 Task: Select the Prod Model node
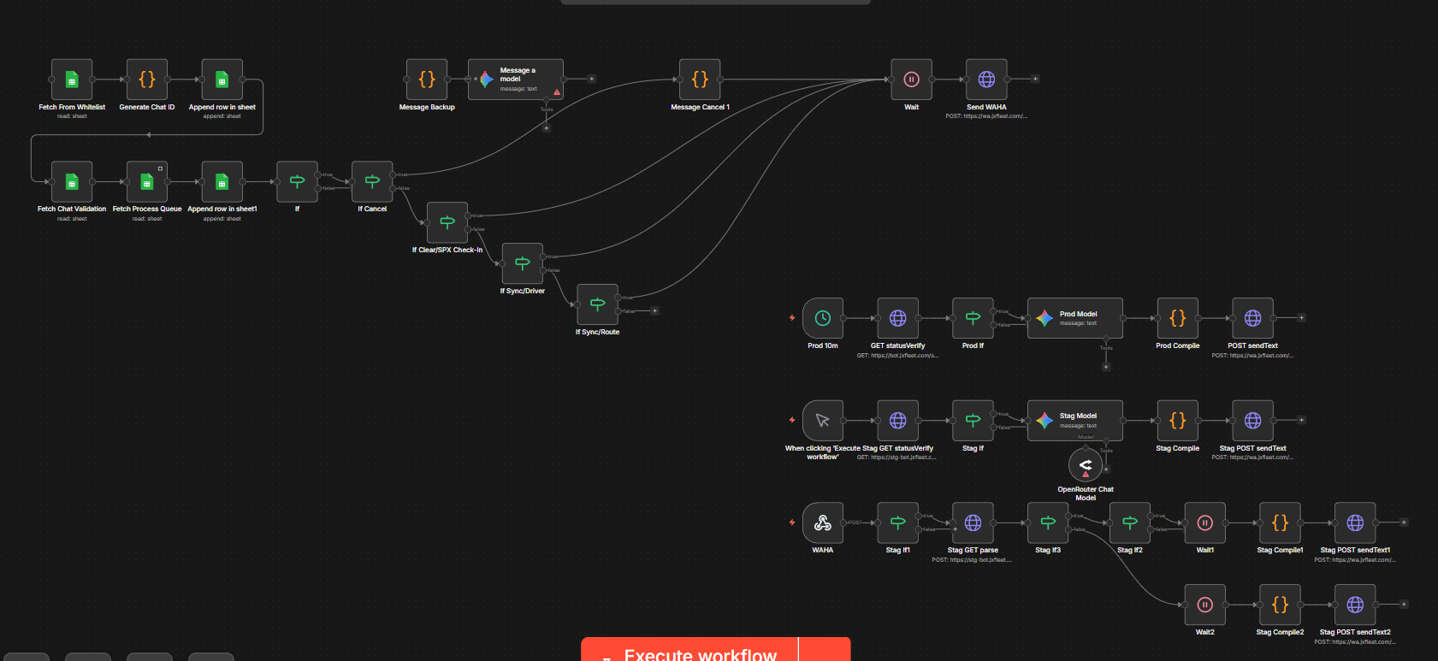coord(1075,318)
